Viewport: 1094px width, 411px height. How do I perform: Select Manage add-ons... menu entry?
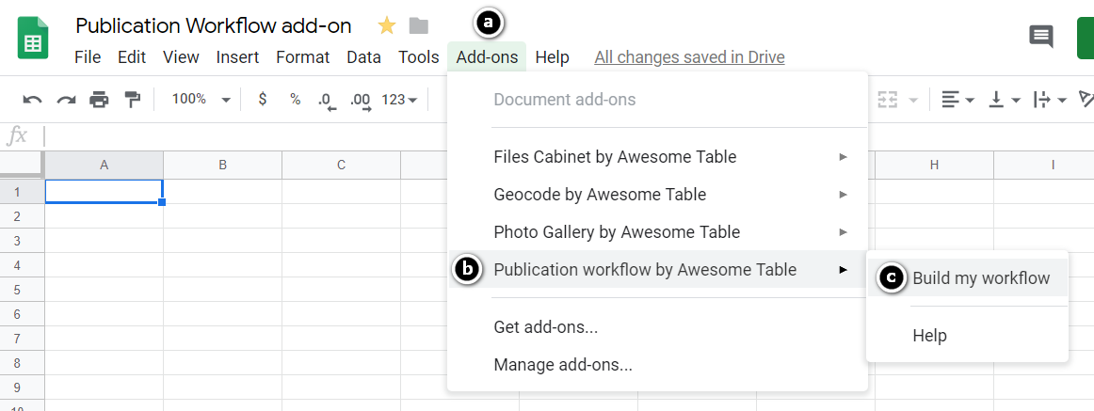pyautogui.click(x=563, y=365)
